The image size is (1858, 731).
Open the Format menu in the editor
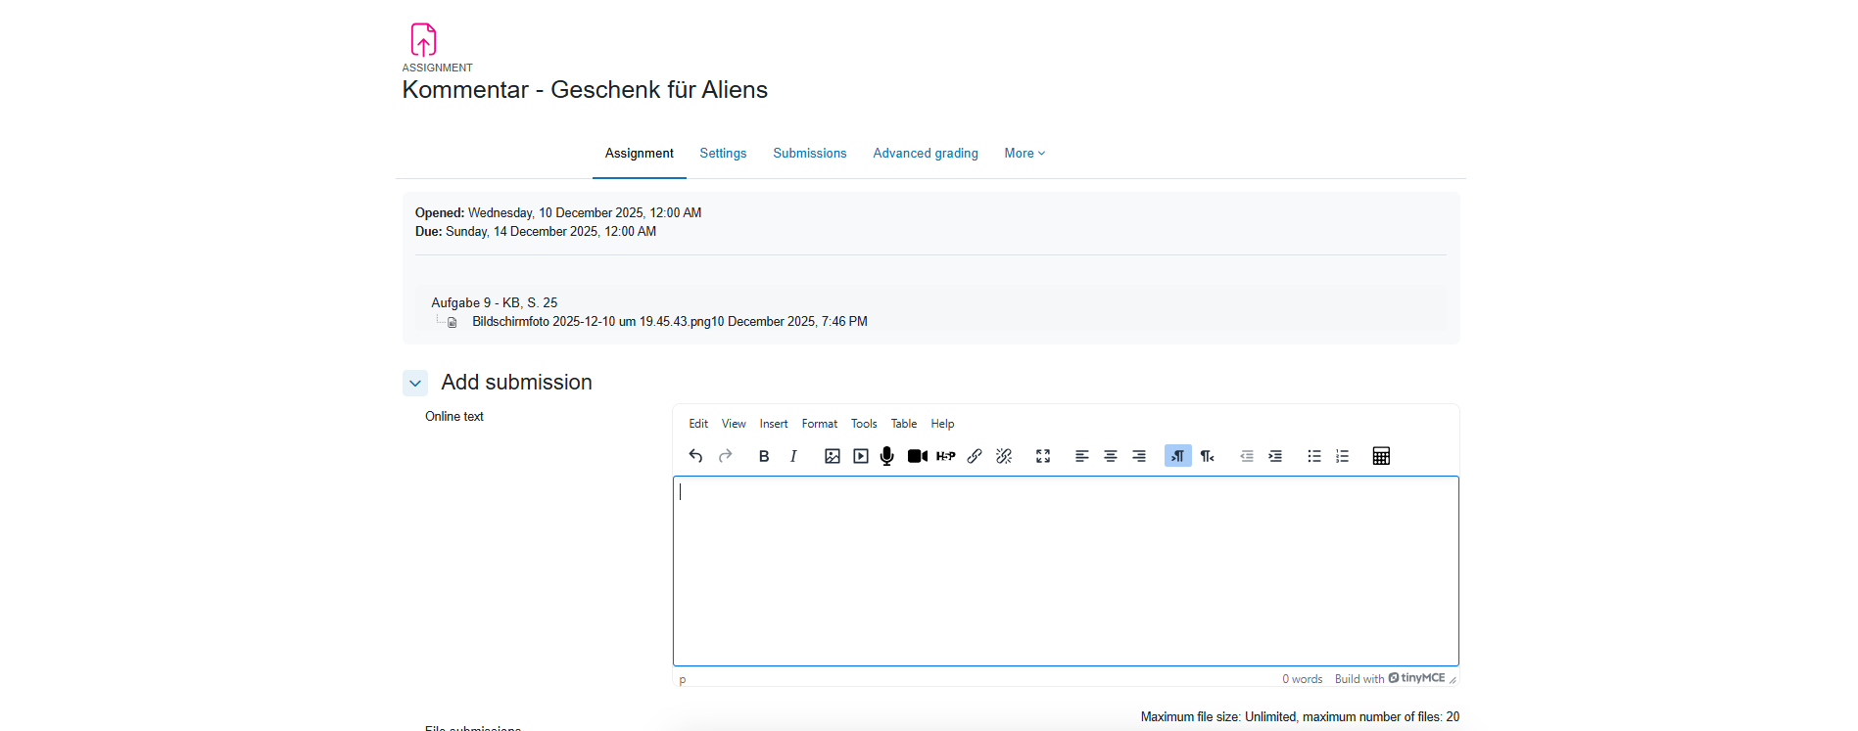coord(819,424)
